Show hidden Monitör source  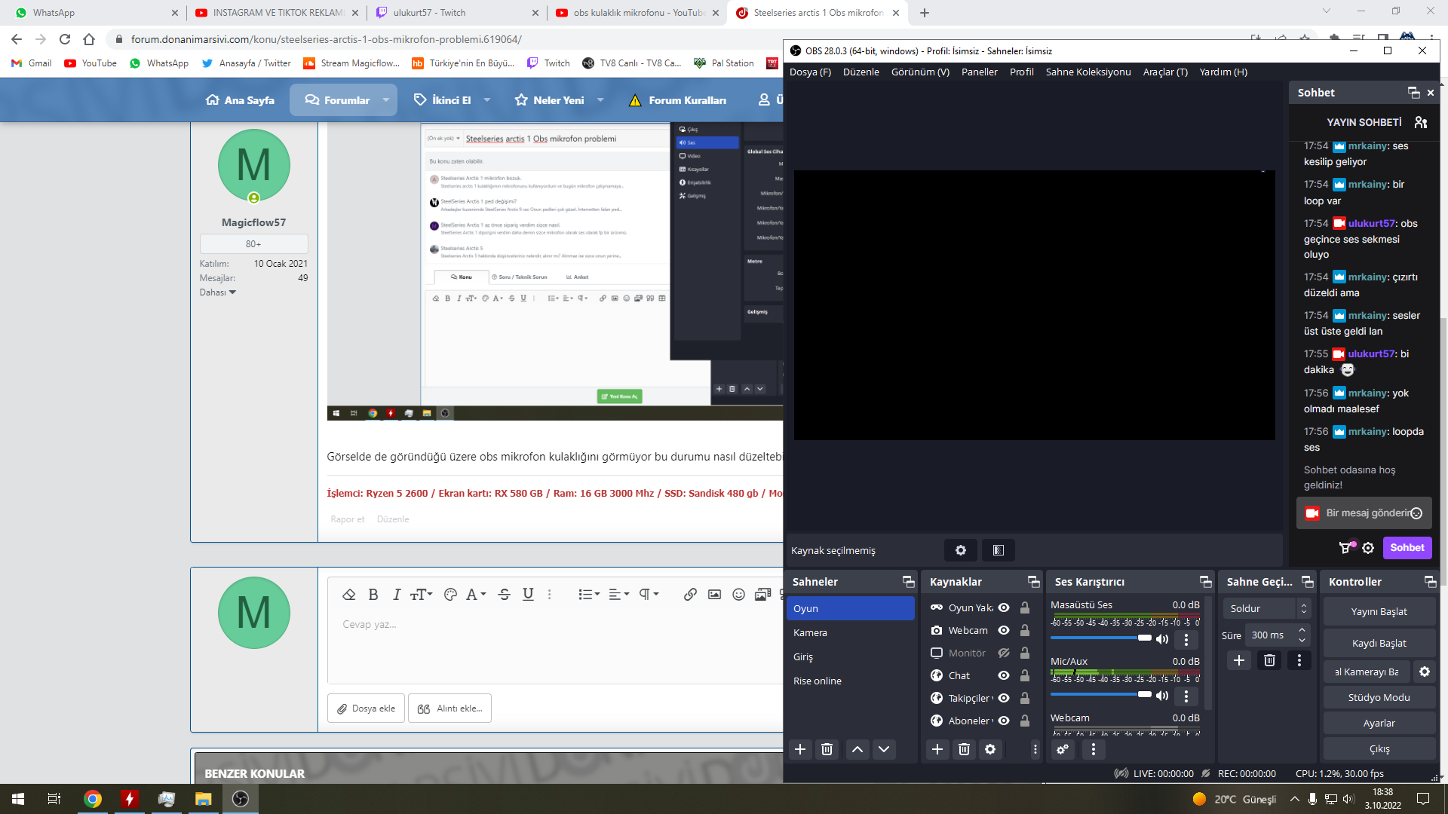click(x=1004, y=653)
